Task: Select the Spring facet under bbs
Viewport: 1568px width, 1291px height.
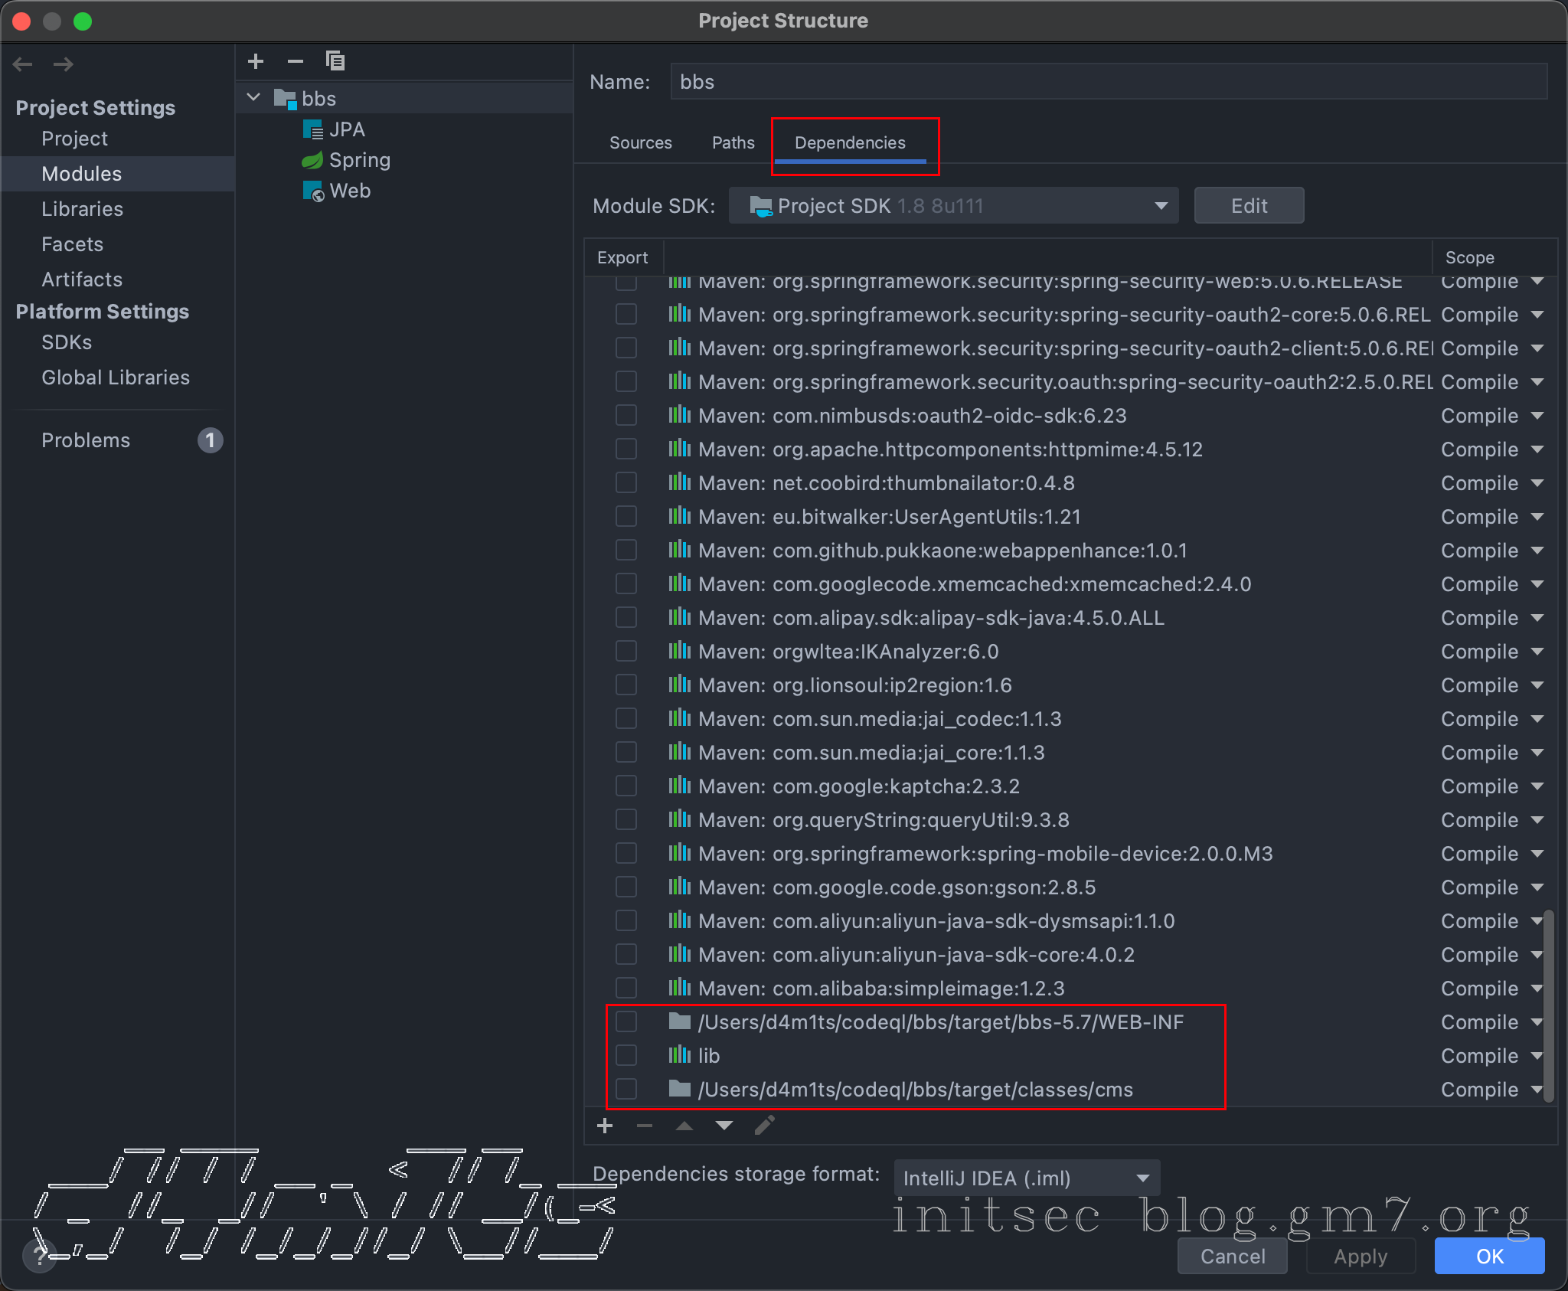Action: [x=359, y=160]
